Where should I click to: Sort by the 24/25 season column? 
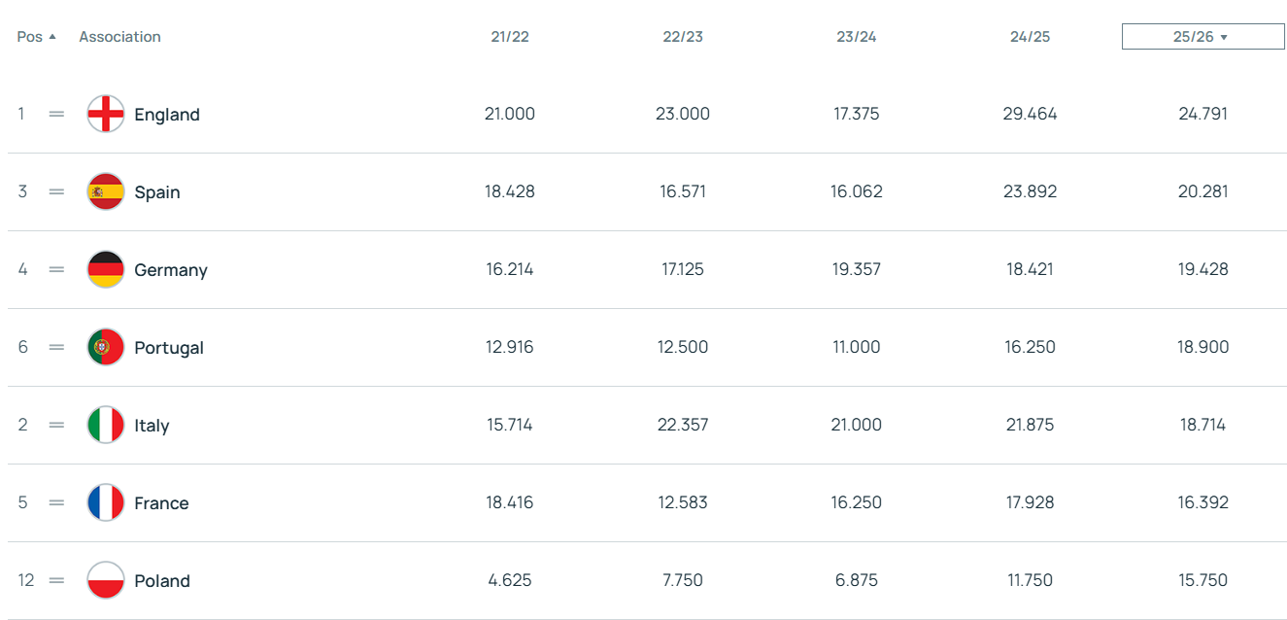(1030, 37)
